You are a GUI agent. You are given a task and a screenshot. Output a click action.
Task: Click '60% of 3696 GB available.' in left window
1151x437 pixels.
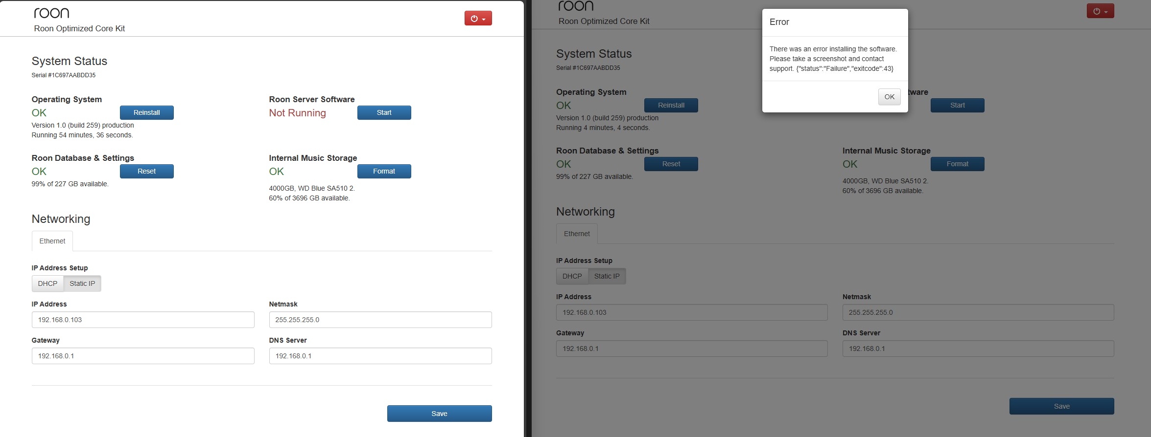pos(309,198)
